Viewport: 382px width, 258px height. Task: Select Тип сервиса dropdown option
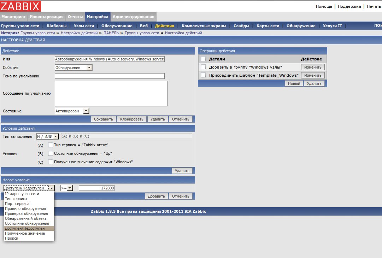click(x=29, y=199)
